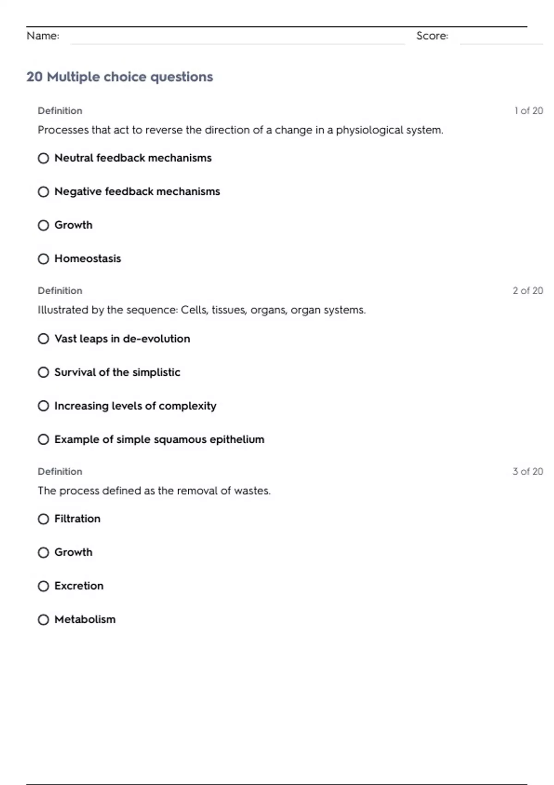Click the '1 of 20' question counter

tap(529, 111)
